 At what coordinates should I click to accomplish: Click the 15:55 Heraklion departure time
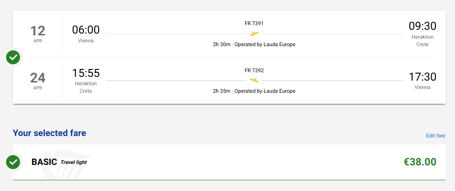click(86, 73)
